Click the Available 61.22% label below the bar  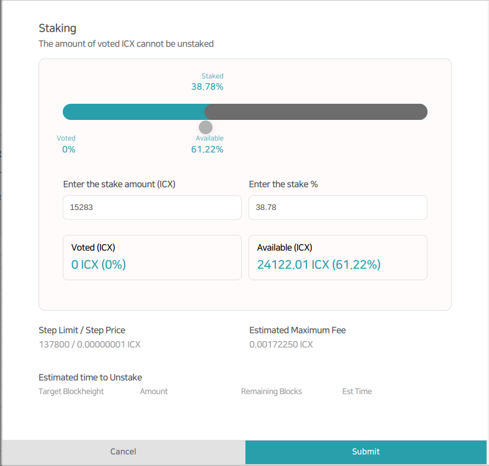point(208,144)
